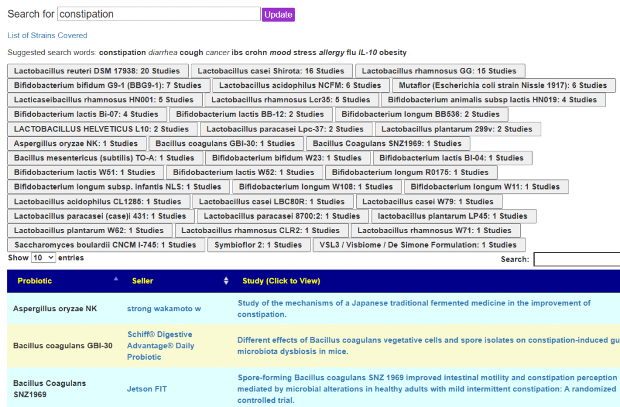The width and height of the screenshot is (620, 407).
Task: Click Lactobacillus acidophilus CL1285 button
Action: 97,202
